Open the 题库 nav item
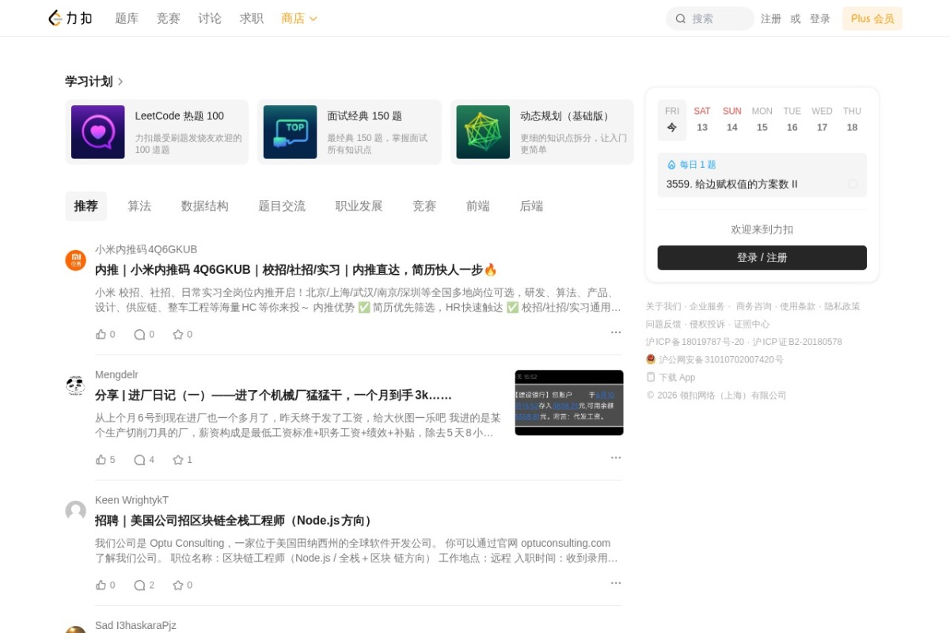Screen dimensions: 950x633 pyautogui.click(x=127, y=18)
